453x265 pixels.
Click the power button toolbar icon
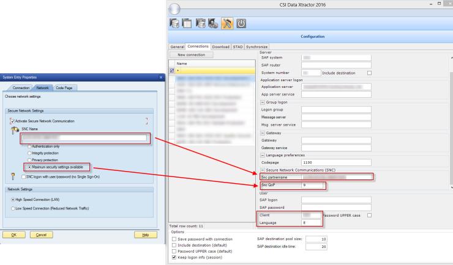tap(241, 23)
